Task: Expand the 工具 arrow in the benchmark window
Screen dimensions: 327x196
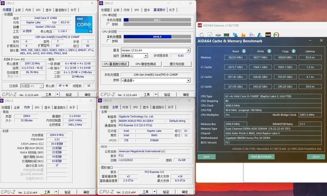Action: tap(156, 95)
